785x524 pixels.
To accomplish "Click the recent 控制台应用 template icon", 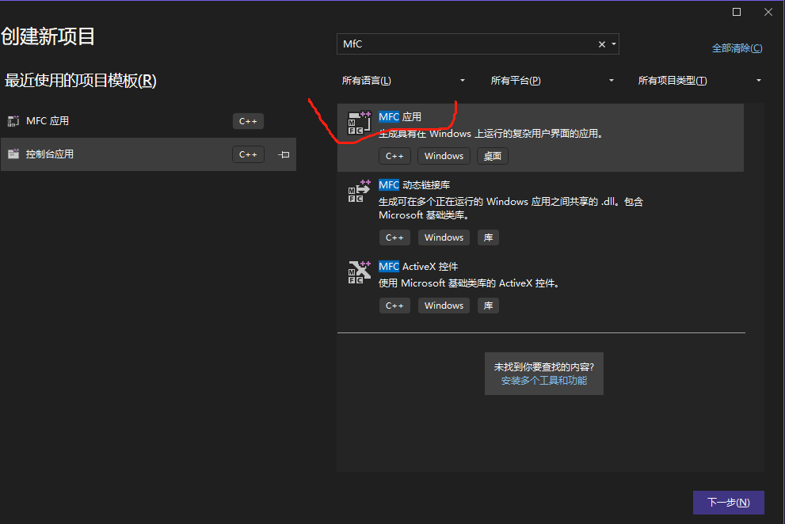I will click(13, 154).
